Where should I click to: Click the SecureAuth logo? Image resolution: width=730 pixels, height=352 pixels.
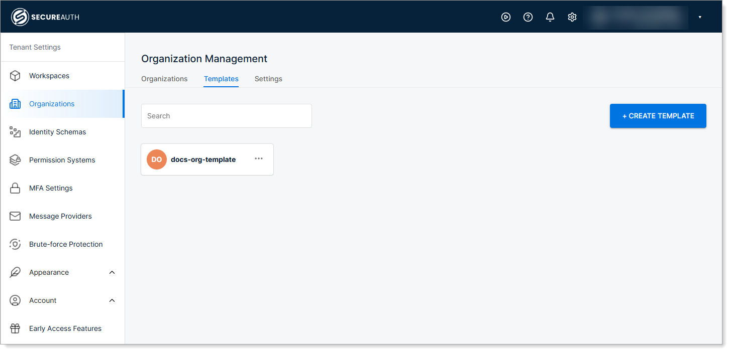point(45,17)
